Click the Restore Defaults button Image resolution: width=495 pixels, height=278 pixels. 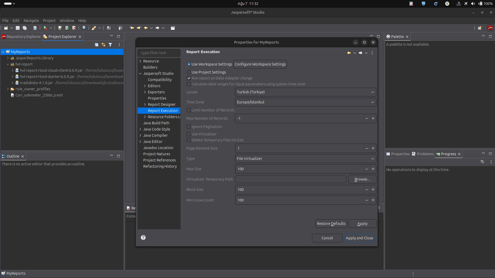tap(331, 224)
